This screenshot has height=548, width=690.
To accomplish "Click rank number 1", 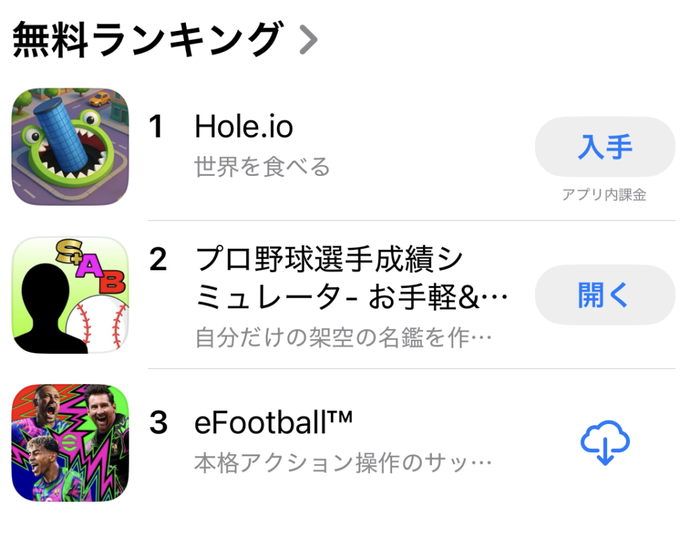I will 156,127.
